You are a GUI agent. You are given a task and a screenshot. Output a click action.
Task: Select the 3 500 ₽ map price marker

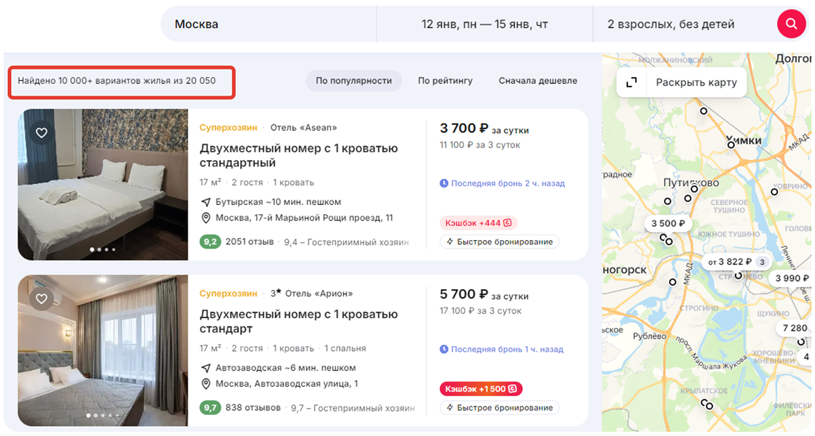[668, 224]
